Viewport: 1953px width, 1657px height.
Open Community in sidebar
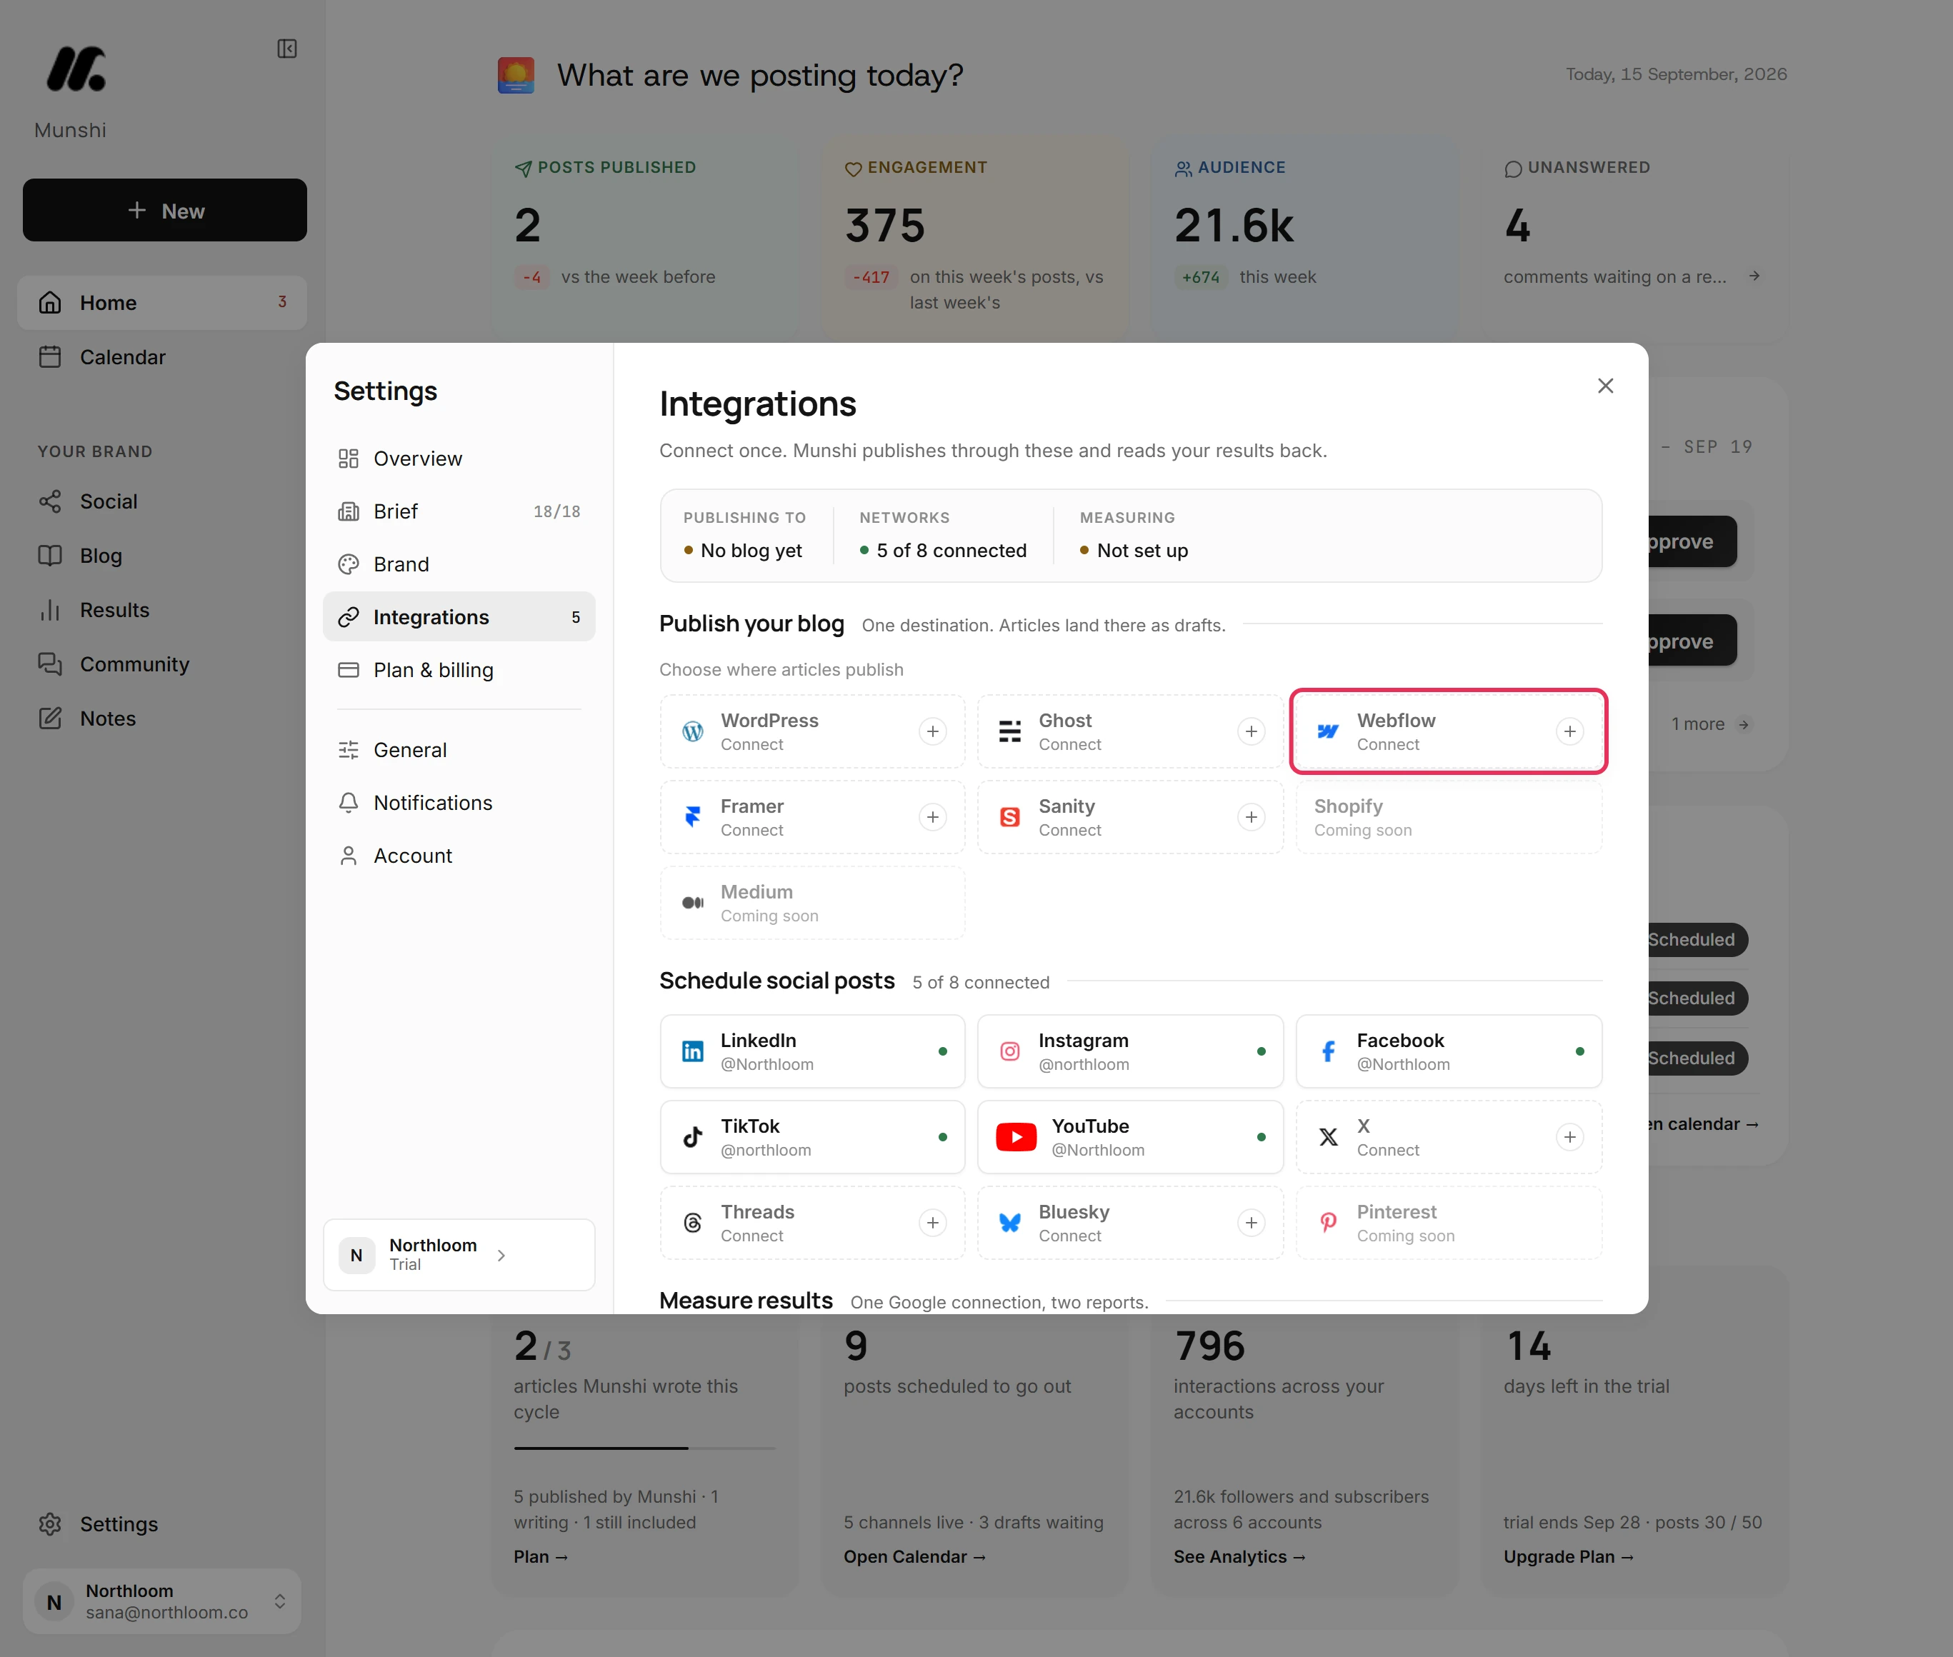(161, 664)
